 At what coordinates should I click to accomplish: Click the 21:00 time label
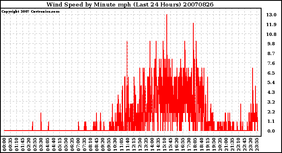(226, 145)
